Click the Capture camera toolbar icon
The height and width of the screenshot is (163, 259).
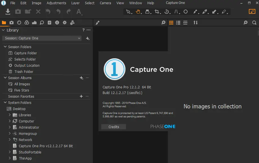click(x=18, y=12)
